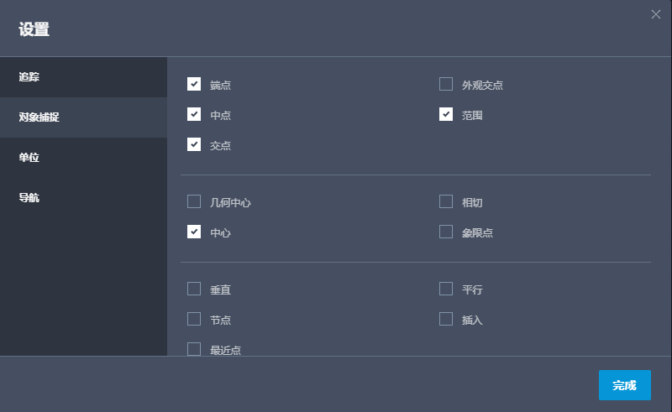Check the 平行 option
This screenshot has width=672, height=412.
[x=446, y=289]
